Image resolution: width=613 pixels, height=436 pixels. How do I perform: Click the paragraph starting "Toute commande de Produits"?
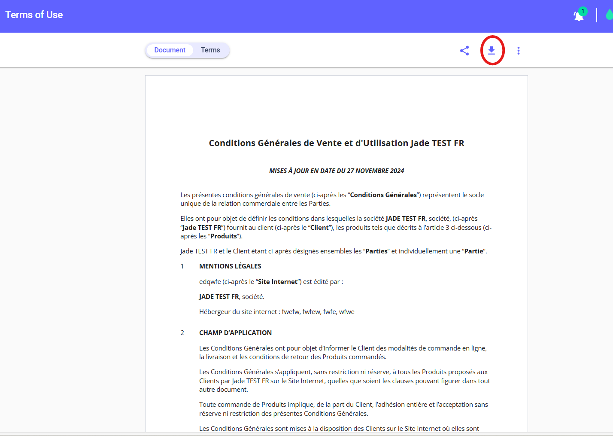point(343,409)
